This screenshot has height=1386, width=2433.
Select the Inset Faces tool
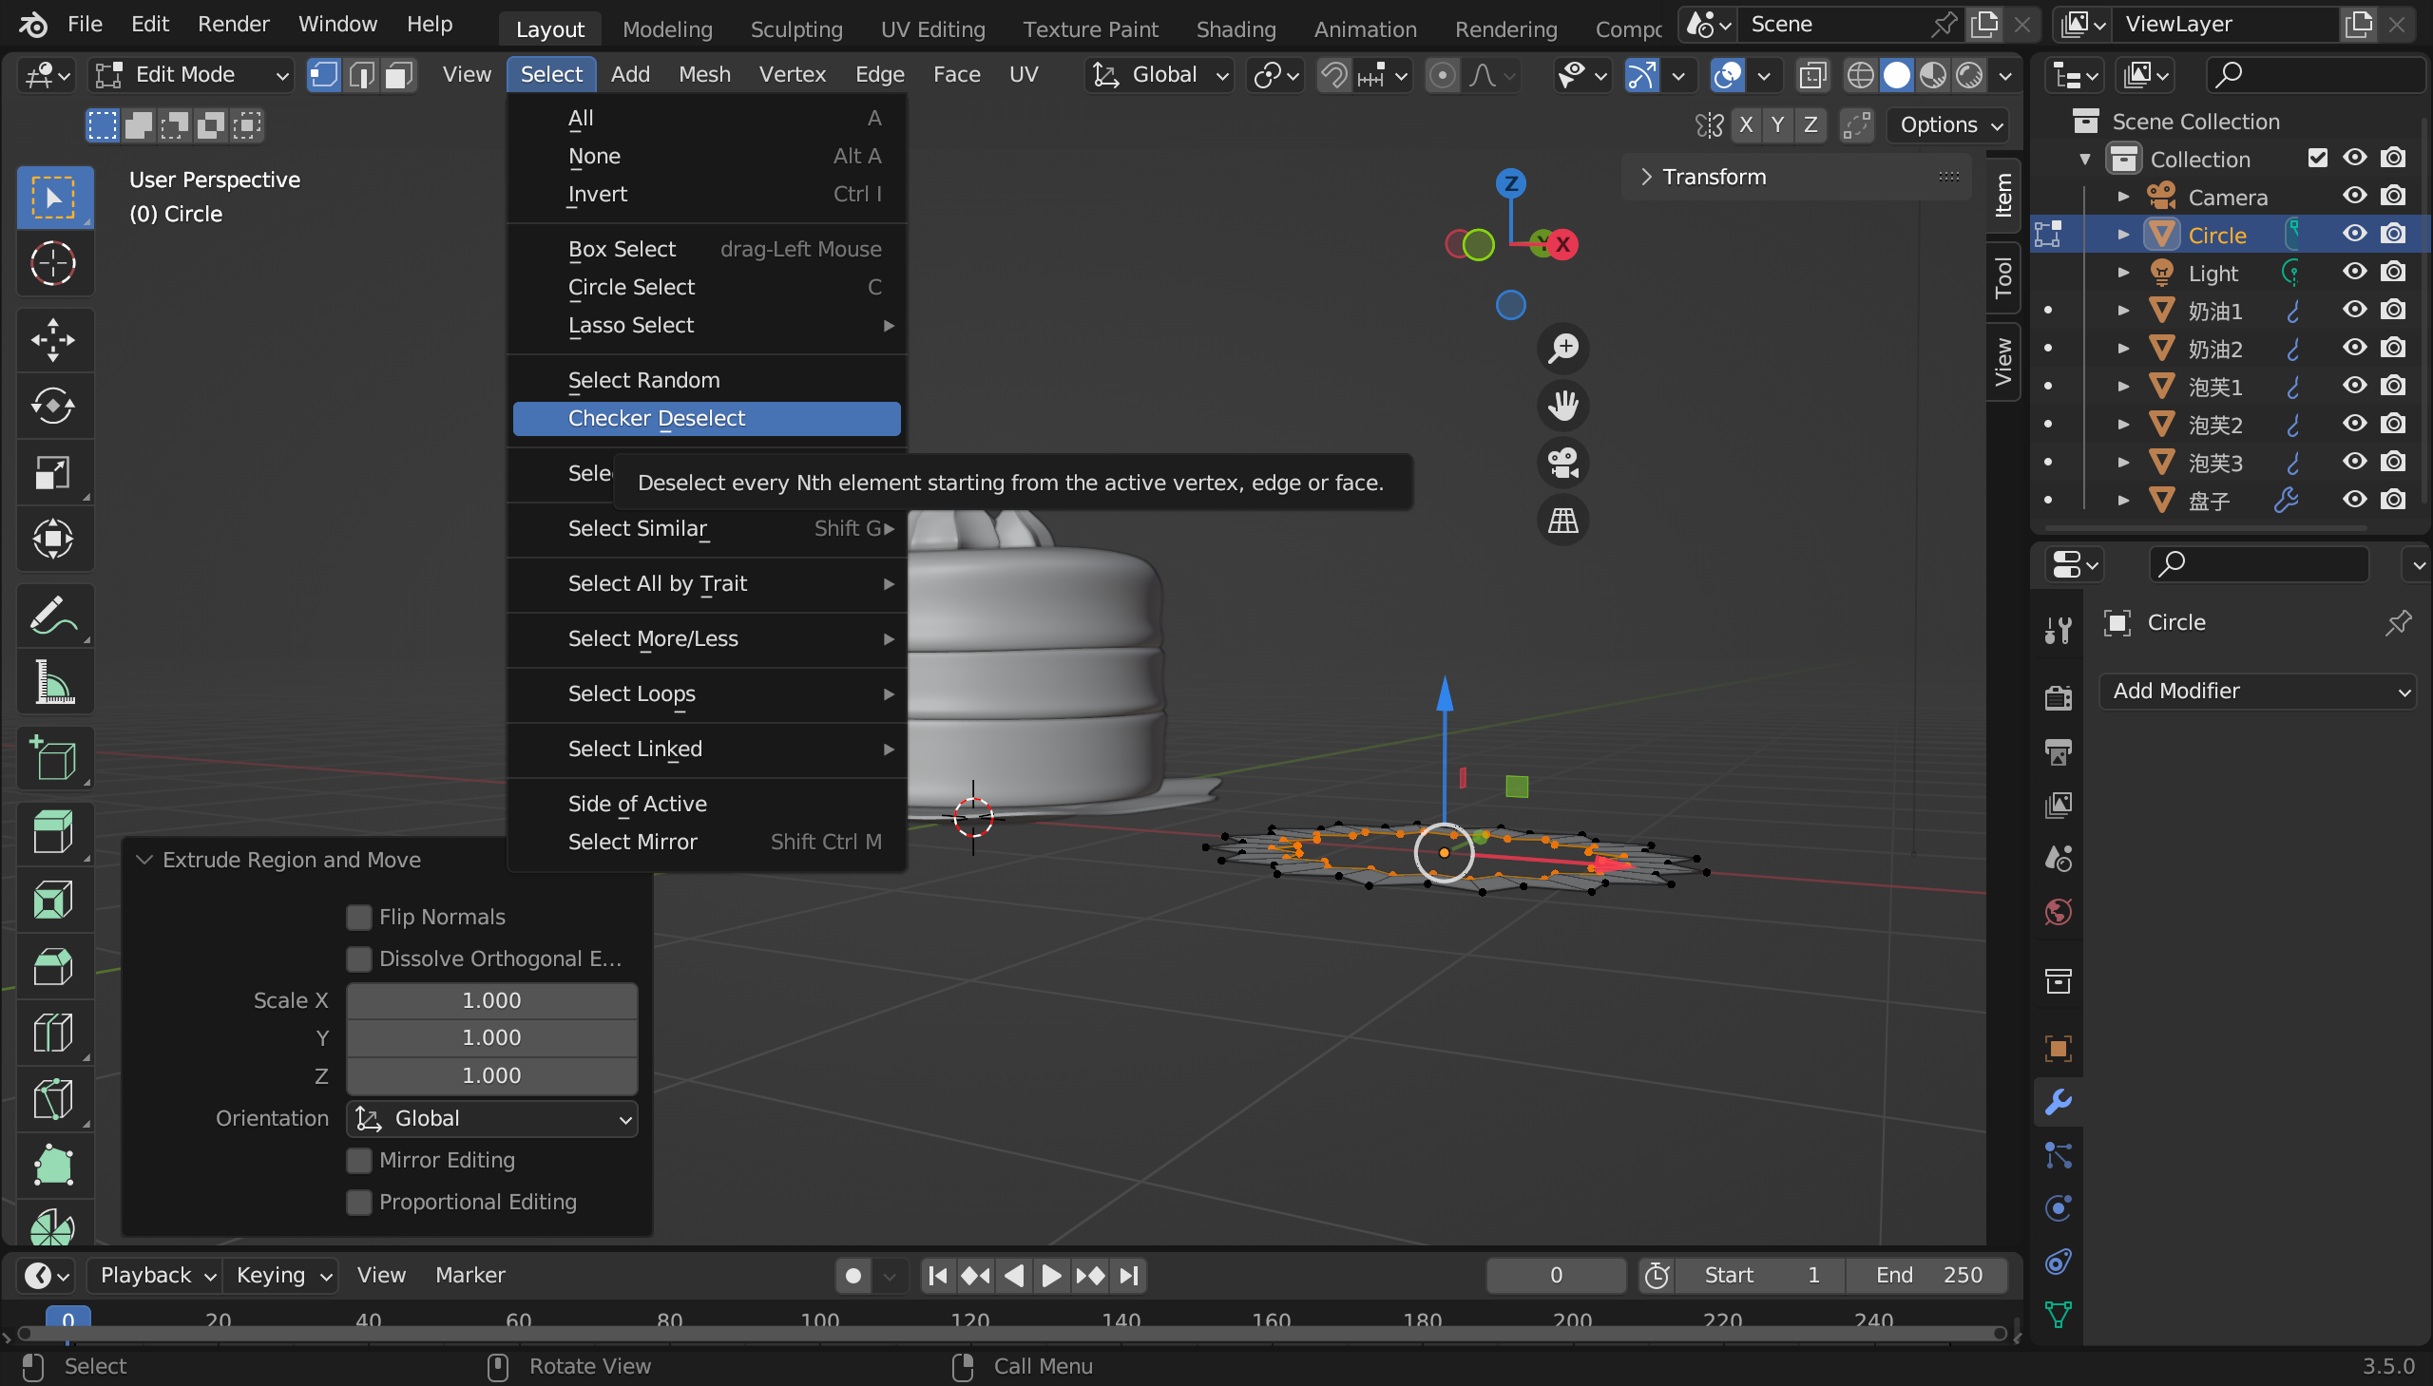point(54,900)
